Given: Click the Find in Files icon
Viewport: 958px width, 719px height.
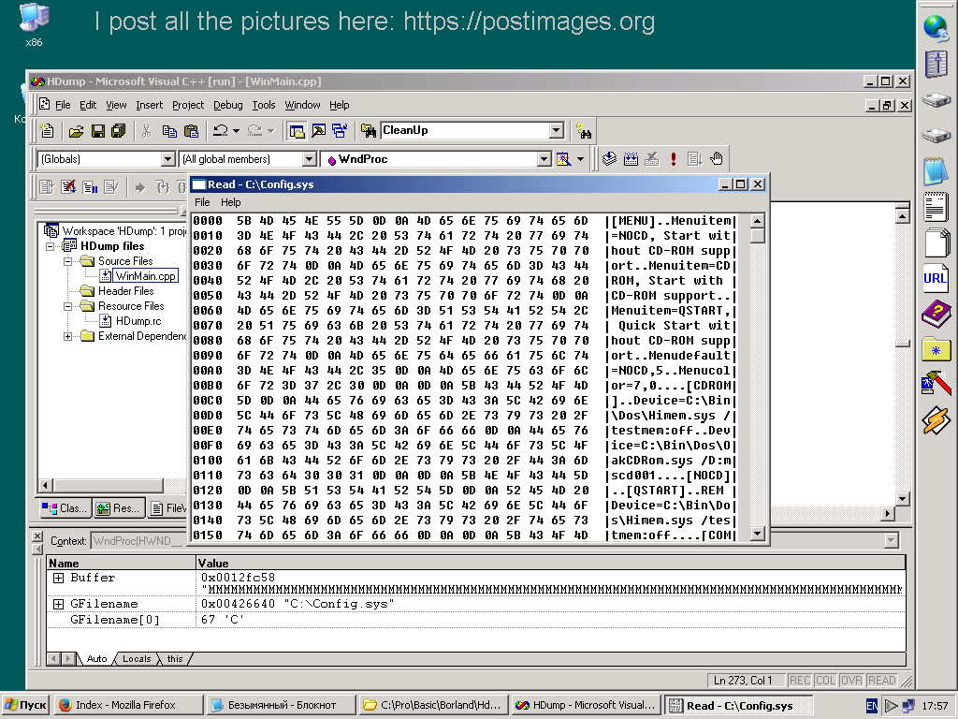Looking at the screenshot, I should coord(369,130).
